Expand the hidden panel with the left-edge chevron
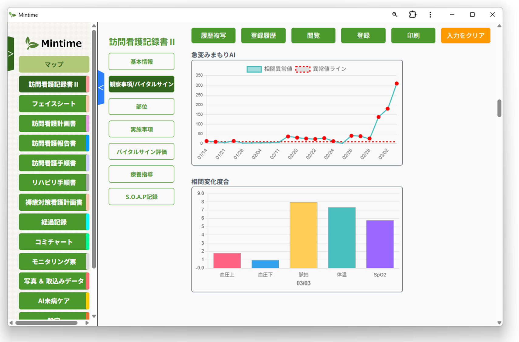Viewport: 519px width, 342px height. pyautogui.click(x=11, y=54)
